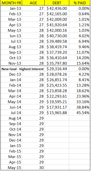The image size is (91, 171).
Task: Click the DEBT header cell
Action: (x=57, y=3)
